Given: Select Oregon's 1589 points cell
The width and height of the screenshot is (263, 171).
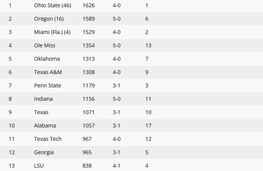Looking at the screenshot, I should 88,19.
